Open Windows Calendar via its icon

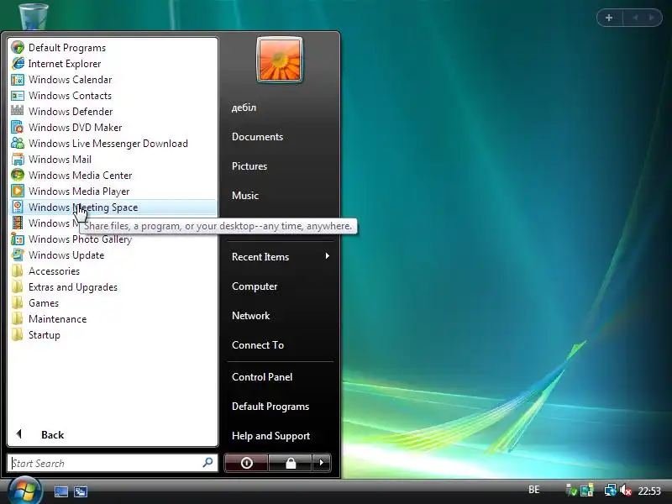pyautogui.click(x=18, y=80)
